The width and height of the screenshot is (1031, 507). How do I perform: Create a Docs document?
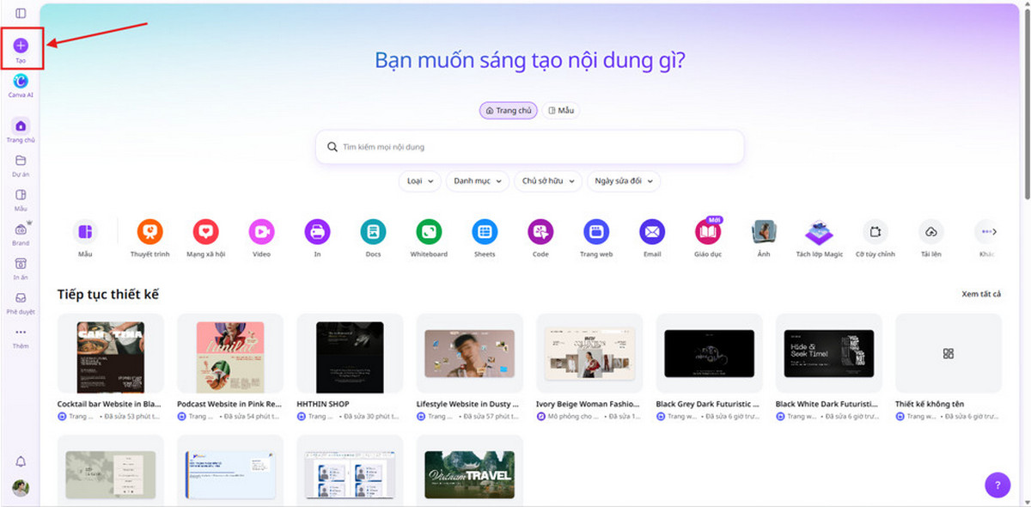point(373,231)
